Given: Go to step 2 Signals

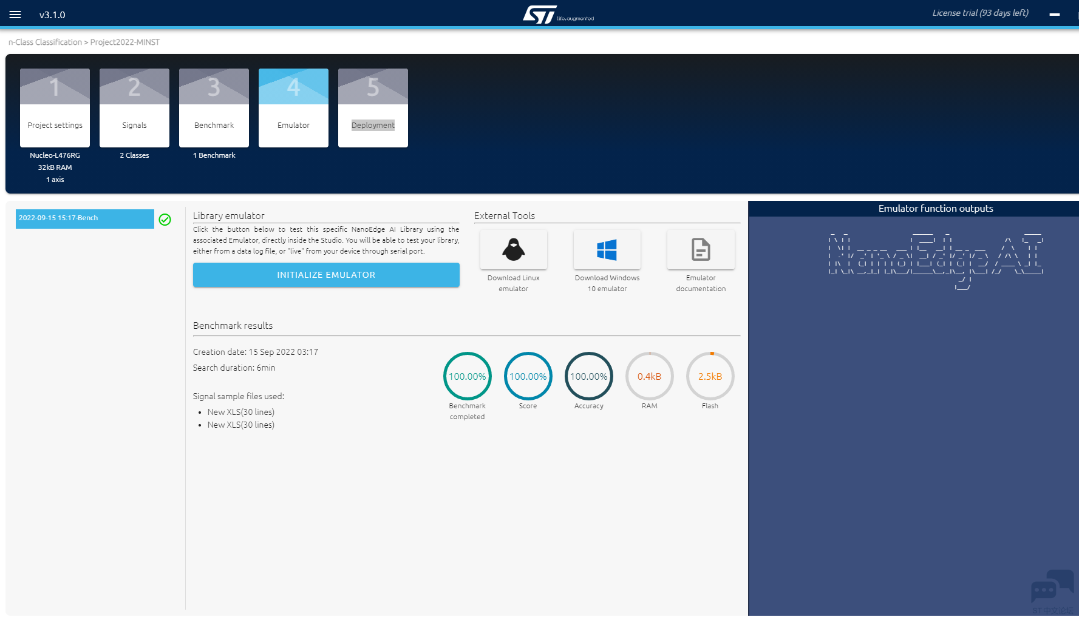Looking at the screenshot, I should click(134, 108).
